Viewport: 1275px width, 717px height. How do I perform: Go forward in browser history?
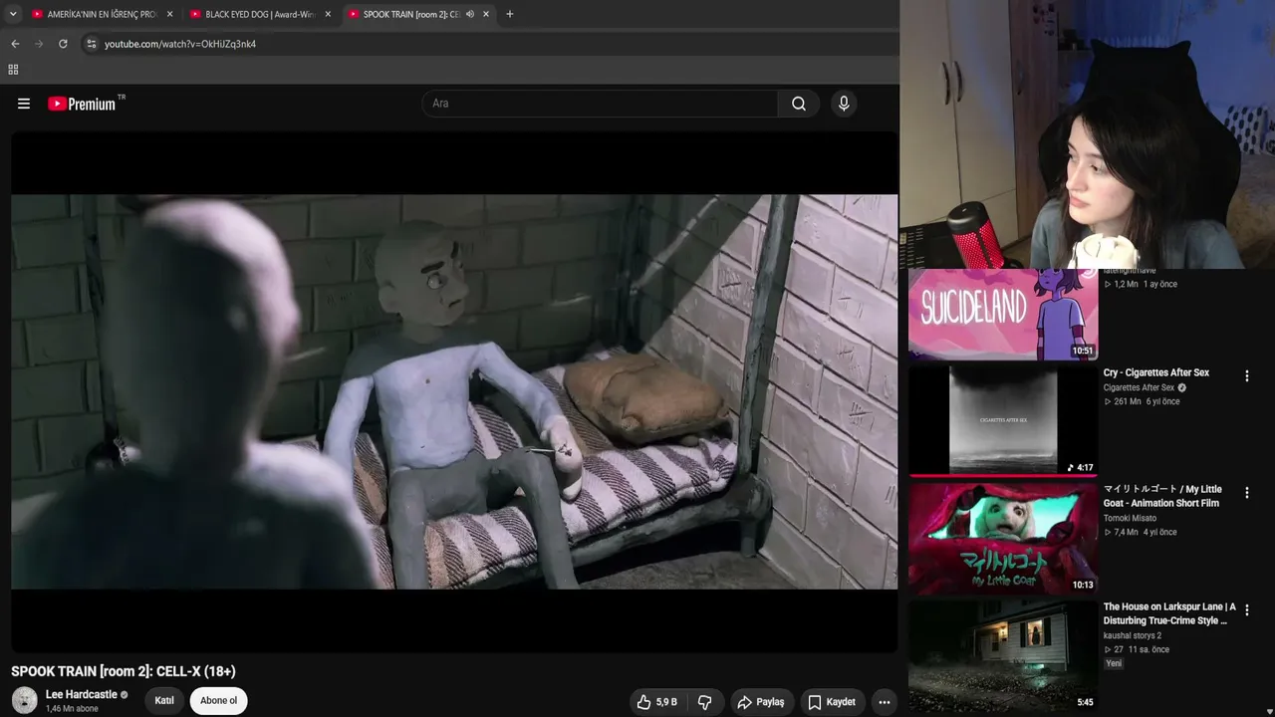[39, 44]
